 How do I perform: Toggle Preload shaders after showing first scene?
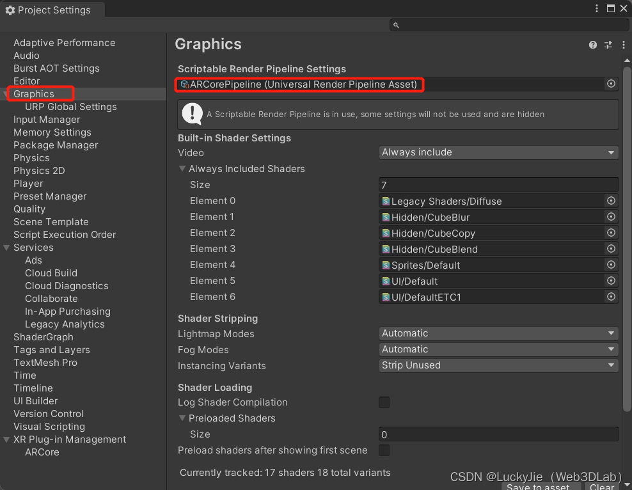(x=384, y=450)
